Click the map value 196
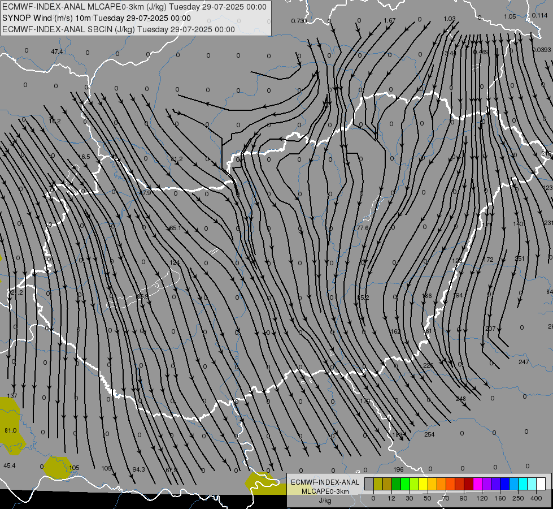The image size is (553, 509). [x=398, y=469]
